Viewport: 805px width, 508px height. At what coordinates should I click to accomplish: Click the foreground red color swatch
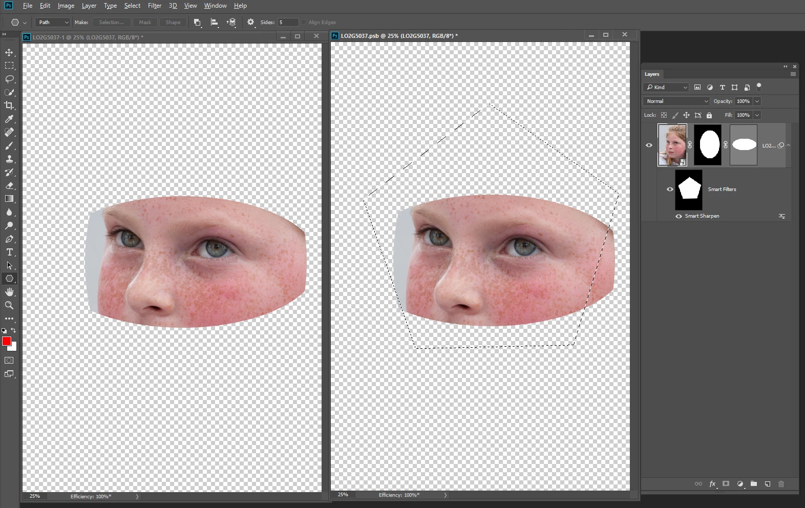coord(7,341)
